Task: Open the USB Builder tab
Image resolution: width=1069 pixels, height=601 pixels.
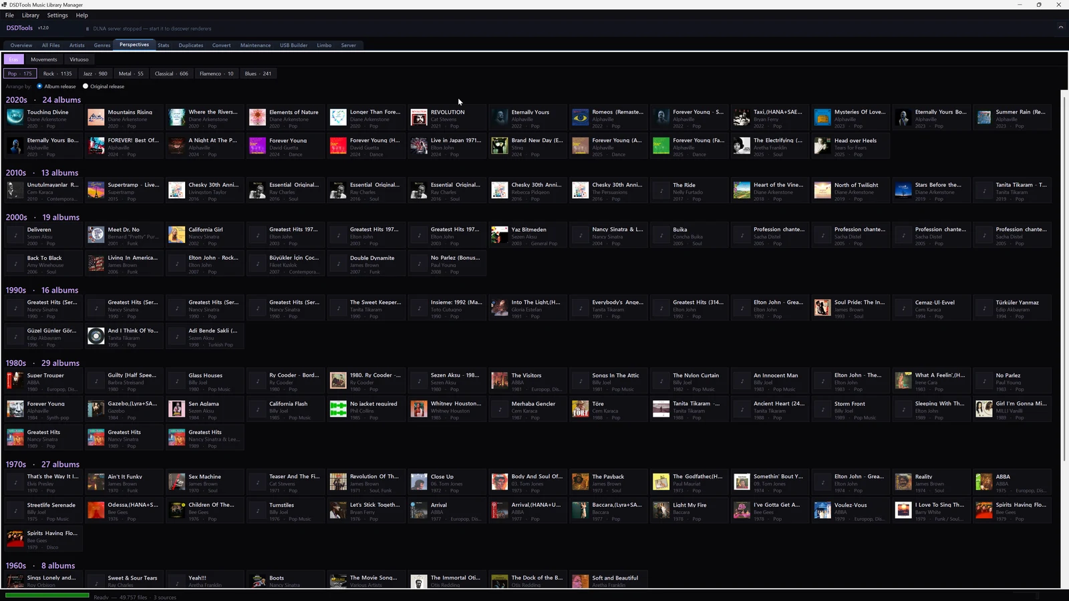Action: click(x=294, y=45)
